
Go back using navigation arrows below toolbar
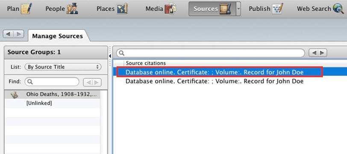point(8,34)
